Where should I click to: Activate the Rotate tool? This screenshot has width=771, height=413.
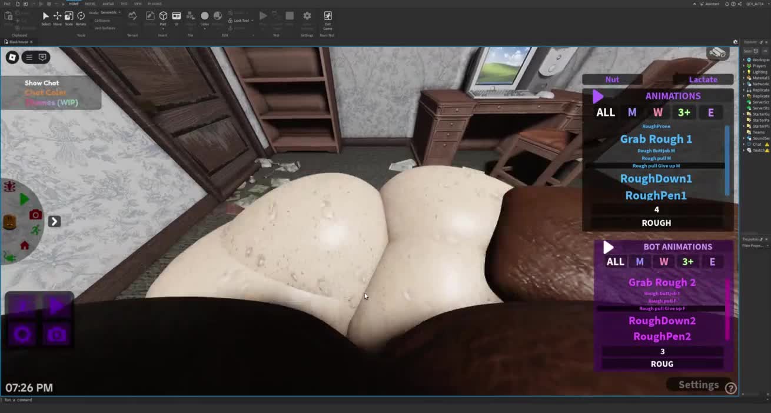coord(81,16)
